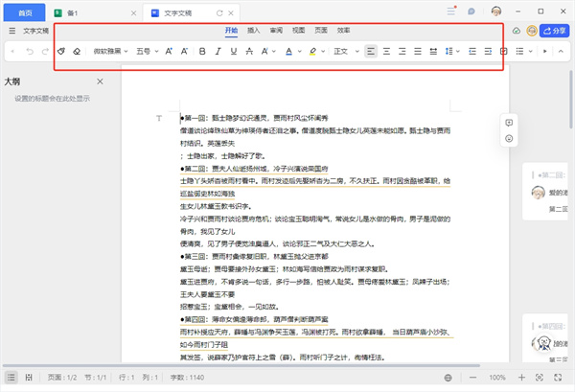Viewport: 575px width, 392px height.
Task: Click the emoji reaction icon beside document
Action: 509,139
